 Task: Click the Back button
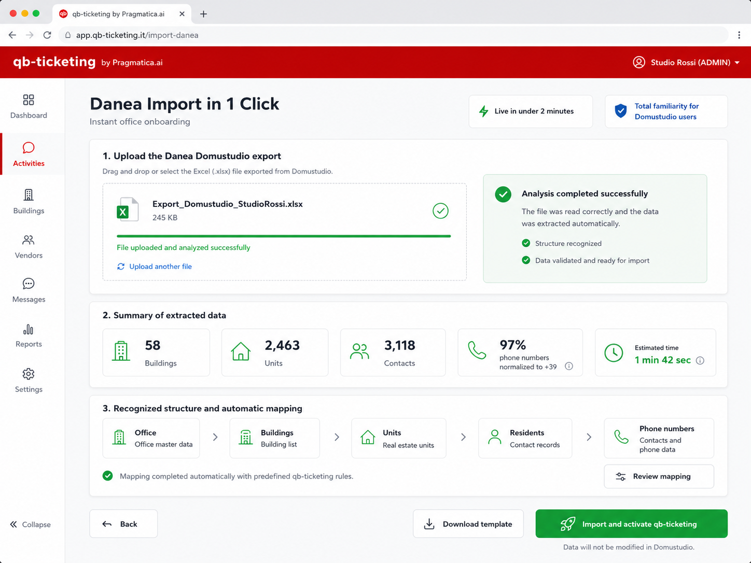coord(123,524)
